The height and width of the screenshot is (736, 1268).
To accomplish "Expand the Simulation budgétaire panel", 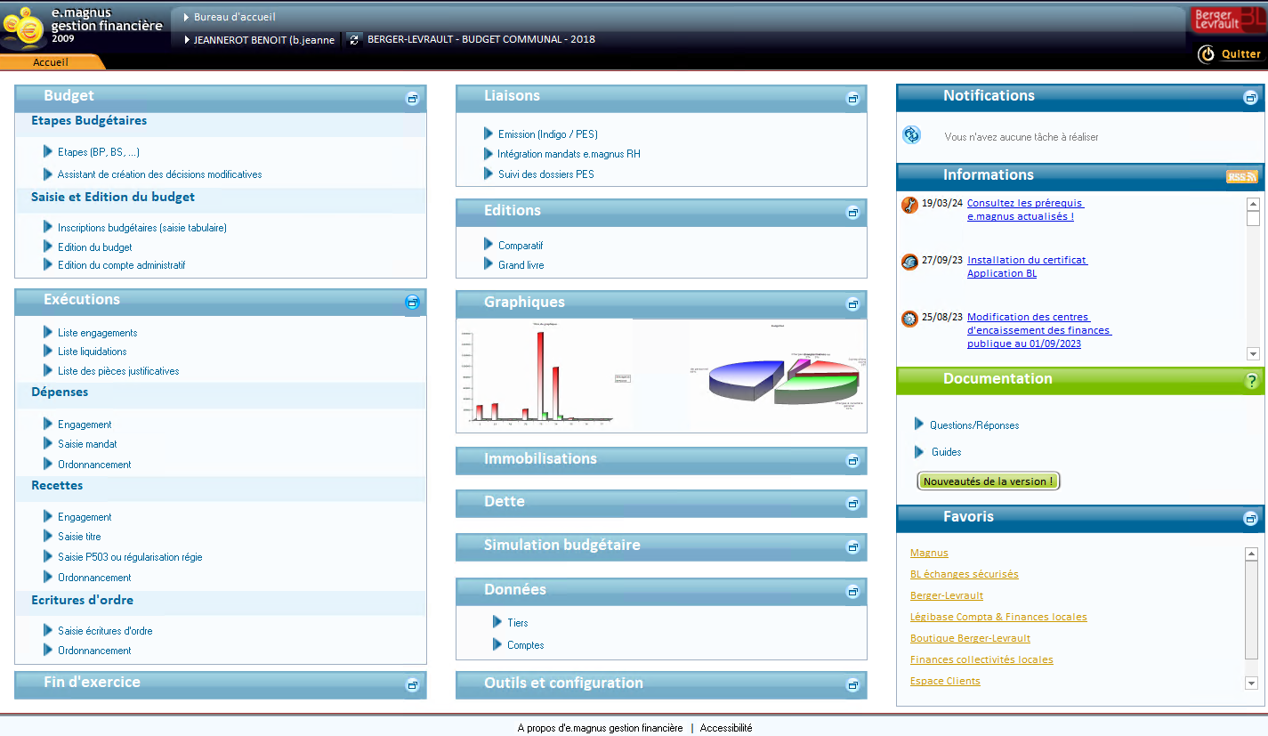I will coord(852,547).
